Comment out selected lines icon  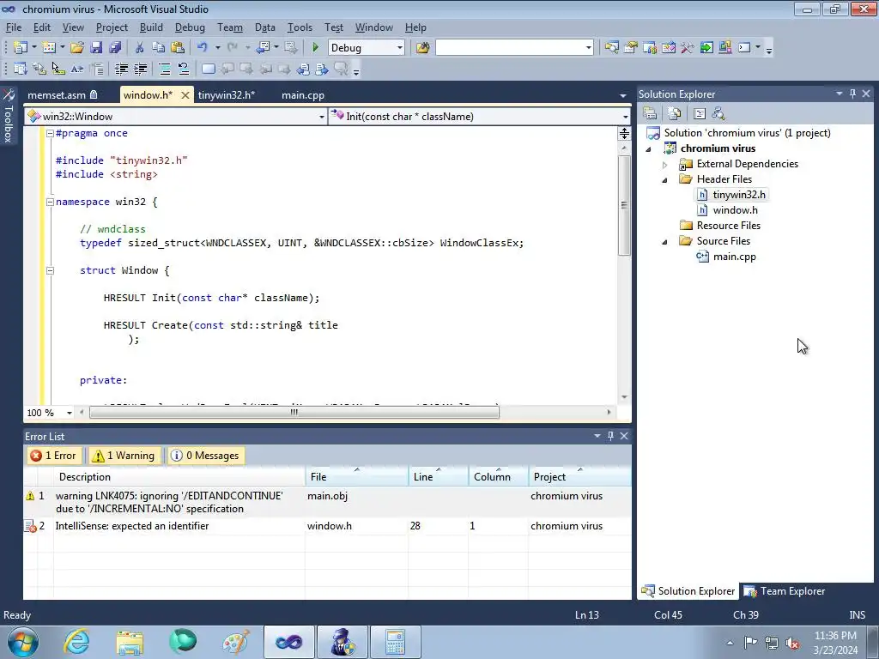(x=165, y=69)
